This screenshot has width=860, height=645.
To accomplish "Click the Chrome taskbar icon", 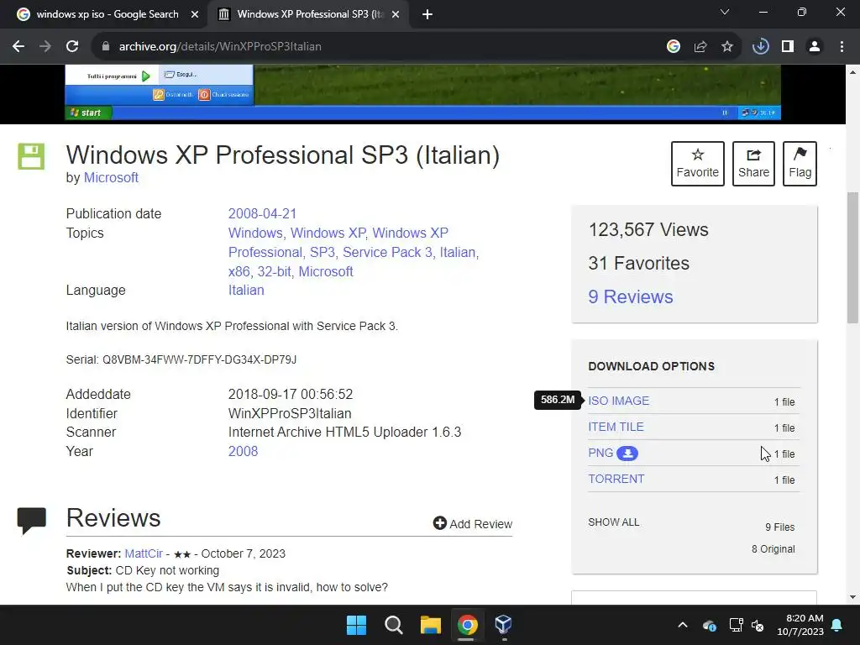I will coord(467,625).
